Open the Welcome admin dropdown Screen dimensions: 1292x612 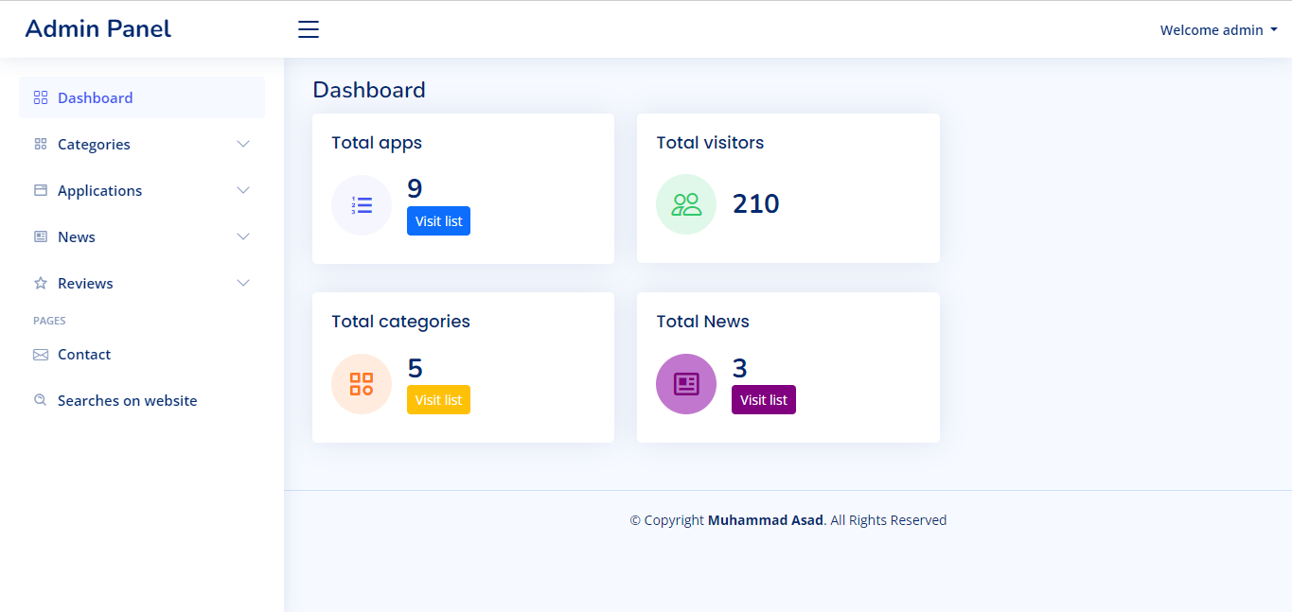coord(1218,30)
